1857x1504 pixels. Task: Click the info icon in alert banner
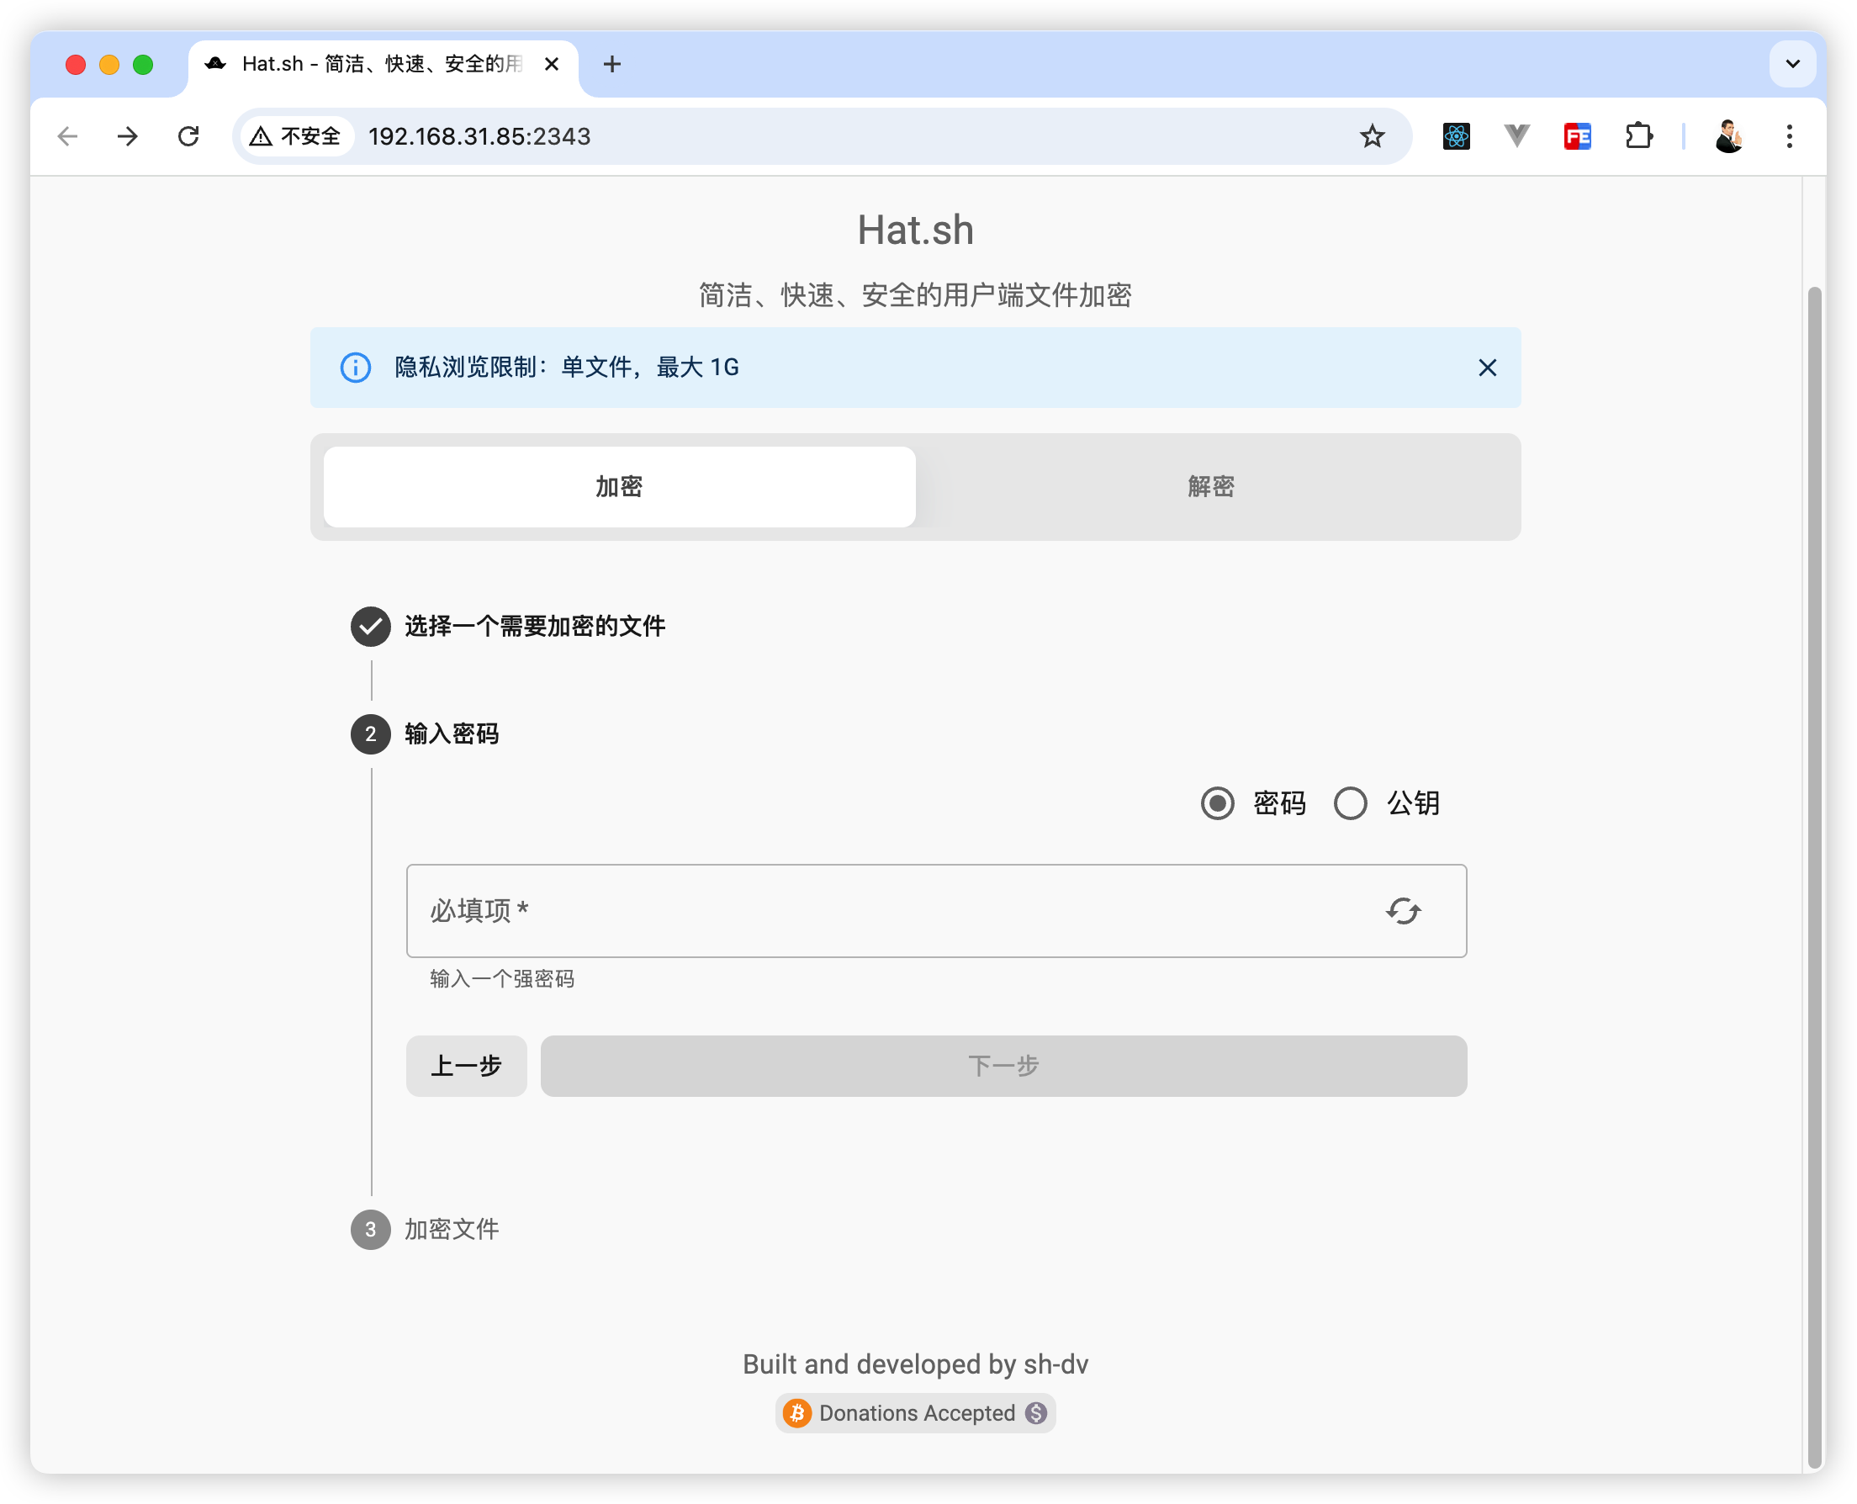tap(355, 368)
